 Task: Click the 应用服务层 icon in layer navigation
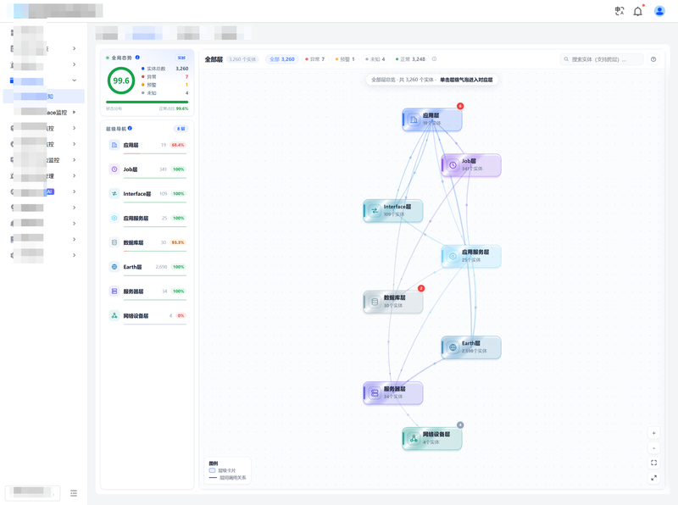pyautogui.click(x=114, y=218)
